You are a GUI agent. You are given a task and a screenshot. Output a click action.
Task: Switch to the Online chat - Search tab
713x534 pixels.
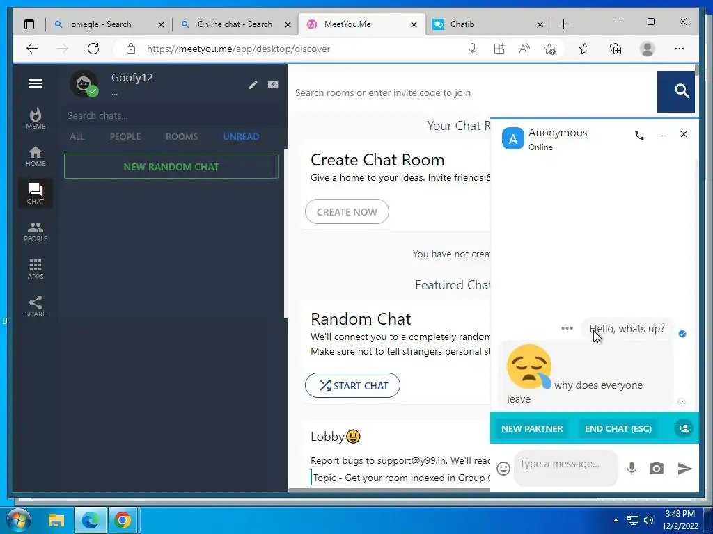[x=235, y=24]
